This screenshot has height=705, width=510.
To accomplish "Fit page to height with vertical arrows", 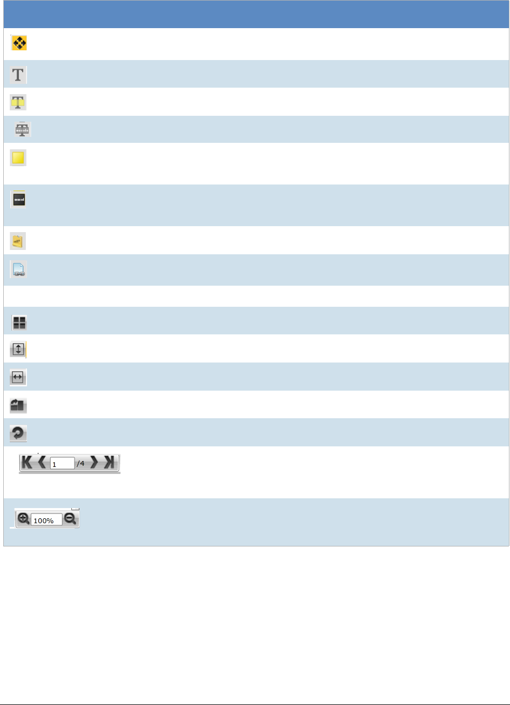I will pos(18,350).
